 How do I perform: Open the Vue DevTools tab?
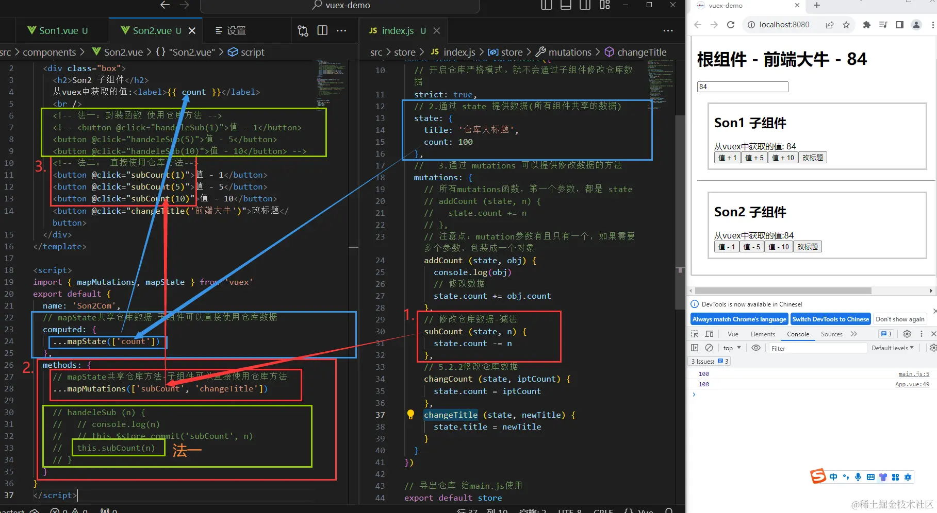pyautogui.click(x=733, y=334)
